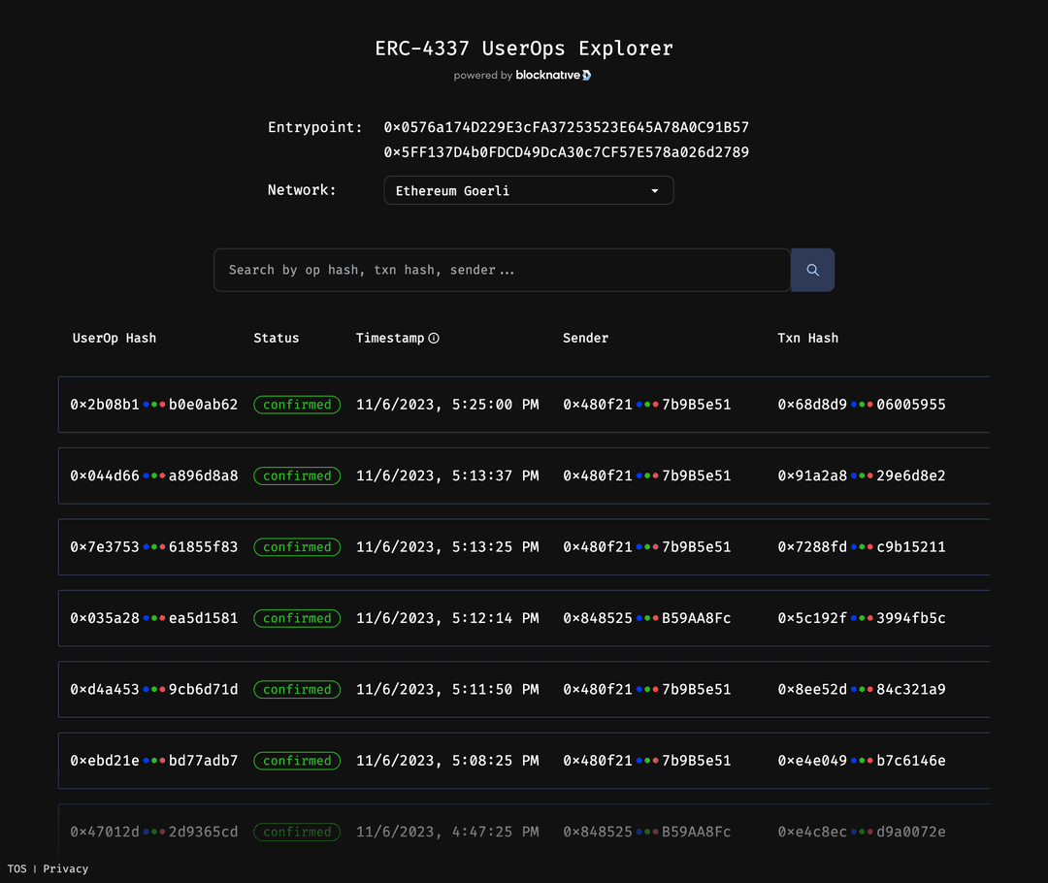Open UserOp hash 0x044d66…a896d8a8
This screenshot has height=883, width=1048.
click(x=153, y=475)
